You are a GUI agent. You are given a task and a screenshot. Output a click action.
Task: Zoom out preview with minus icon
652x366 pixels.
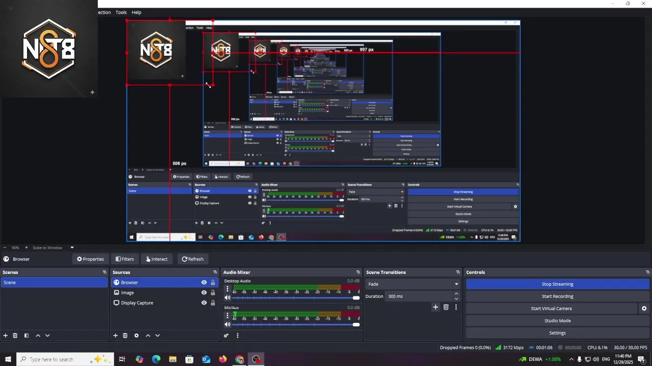4,248
